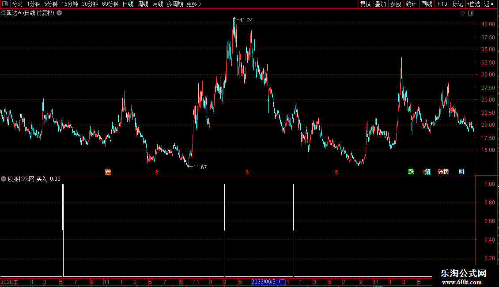The height and width of the screenshot is (287, 499).
Task: Click the red S marker below the 11.67 low
Action: point(157,172)
